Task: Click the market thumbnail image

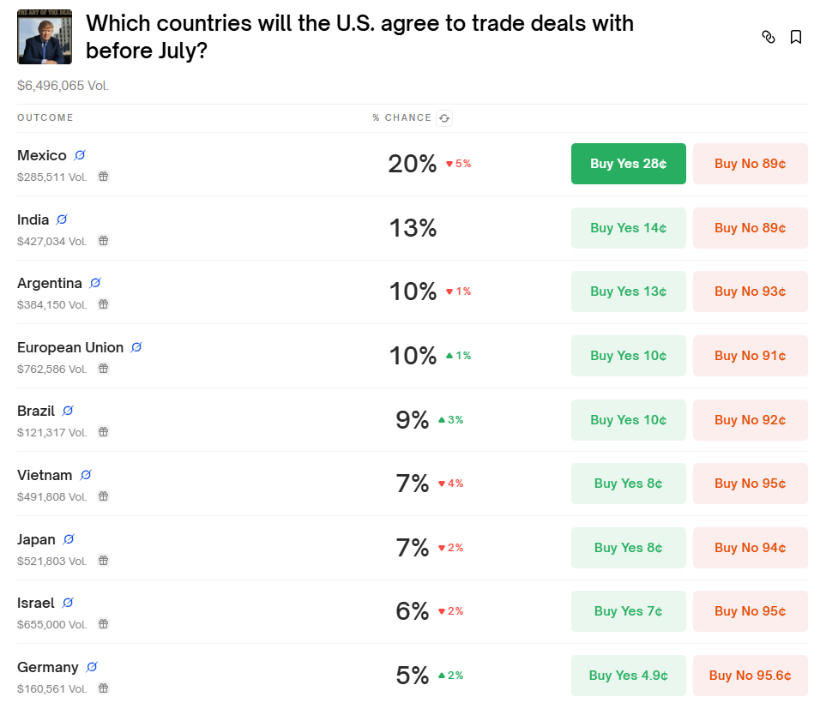Action: coord(45,37)
